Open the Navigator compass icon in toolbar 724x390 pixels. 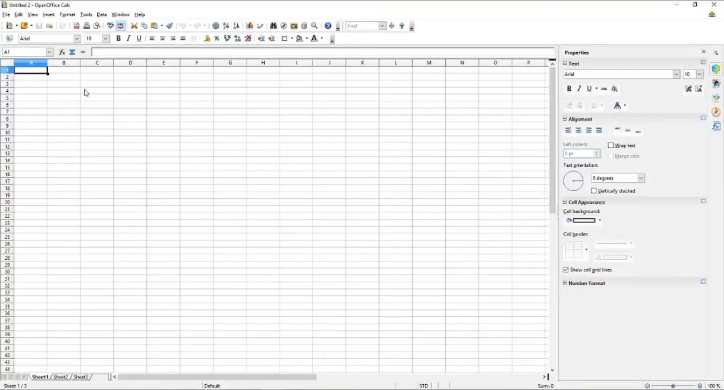pyautogui.click(x=284, y=26)
